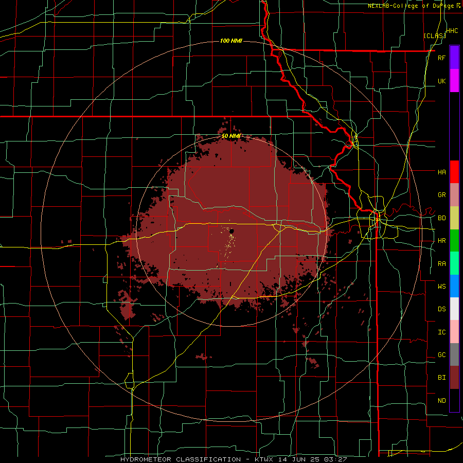Pick the dark green HR legend swatch

pos(454,241)
